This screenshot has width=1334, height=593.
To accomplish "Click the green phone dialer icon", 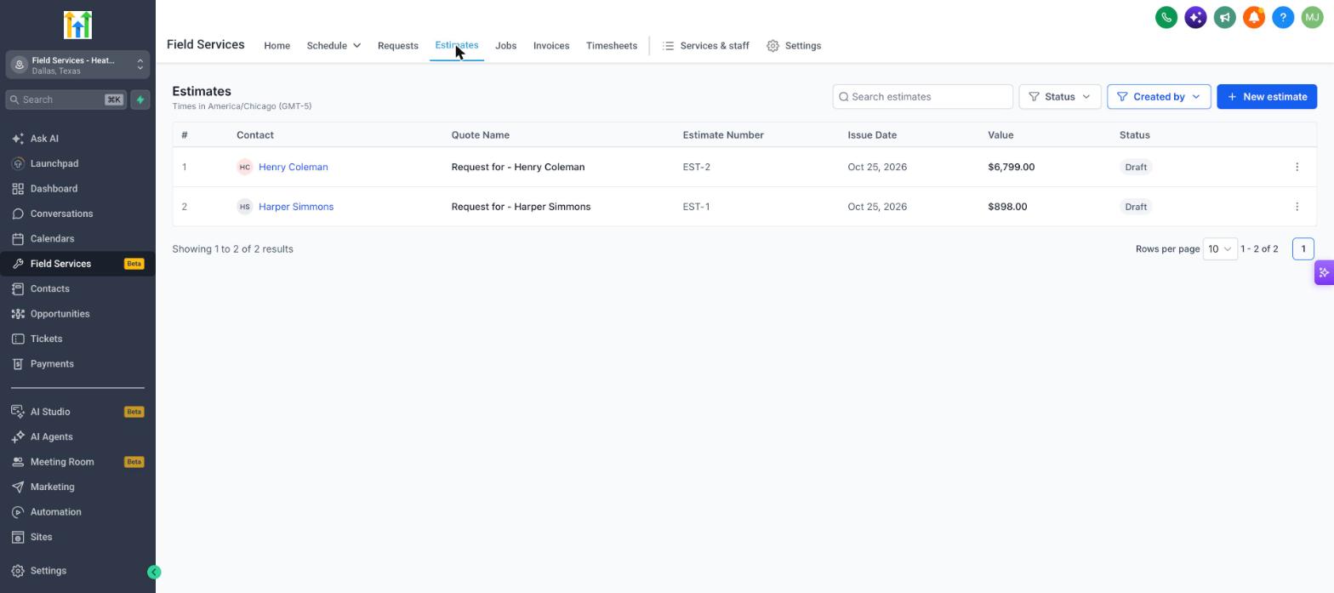I will 1166,18.
